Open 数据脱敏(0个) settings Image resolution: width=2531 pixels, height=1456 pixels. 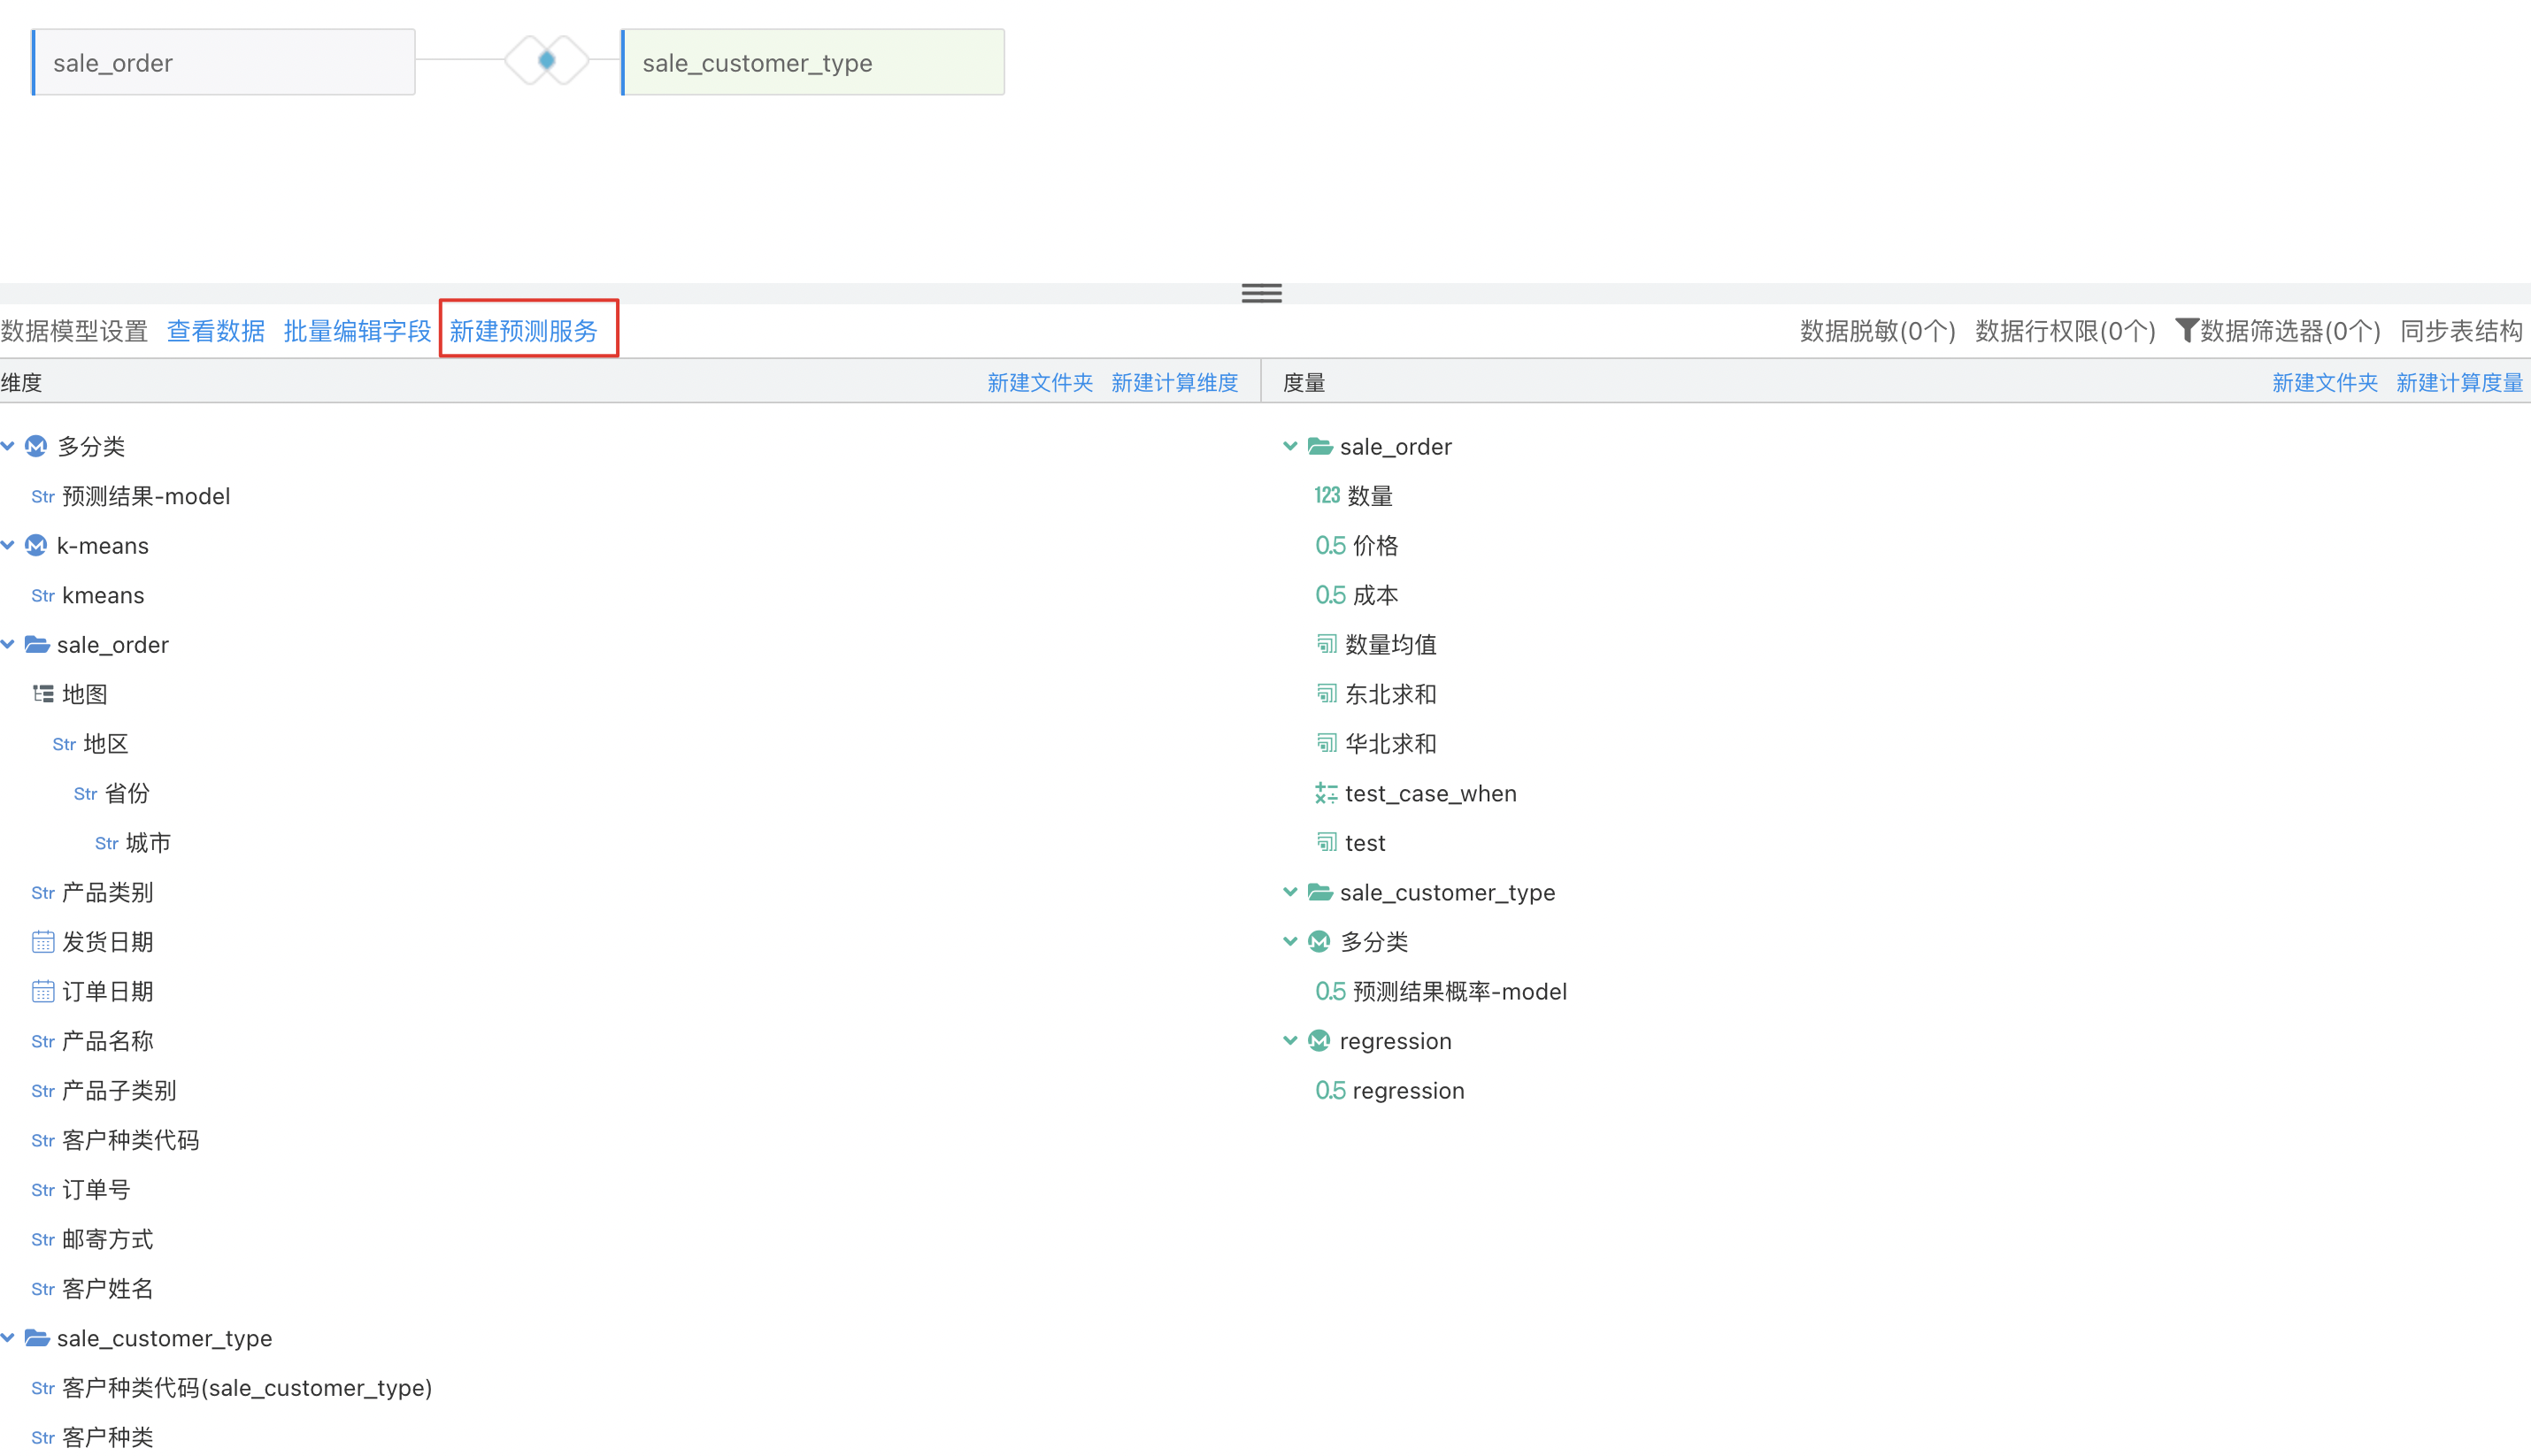[1877, 331]
